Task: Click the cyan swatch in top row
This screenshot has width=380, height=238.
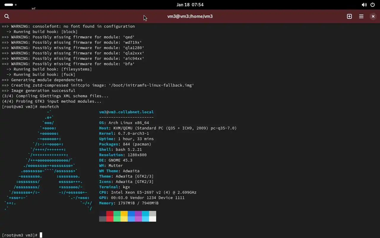Action: click(145, 214)
